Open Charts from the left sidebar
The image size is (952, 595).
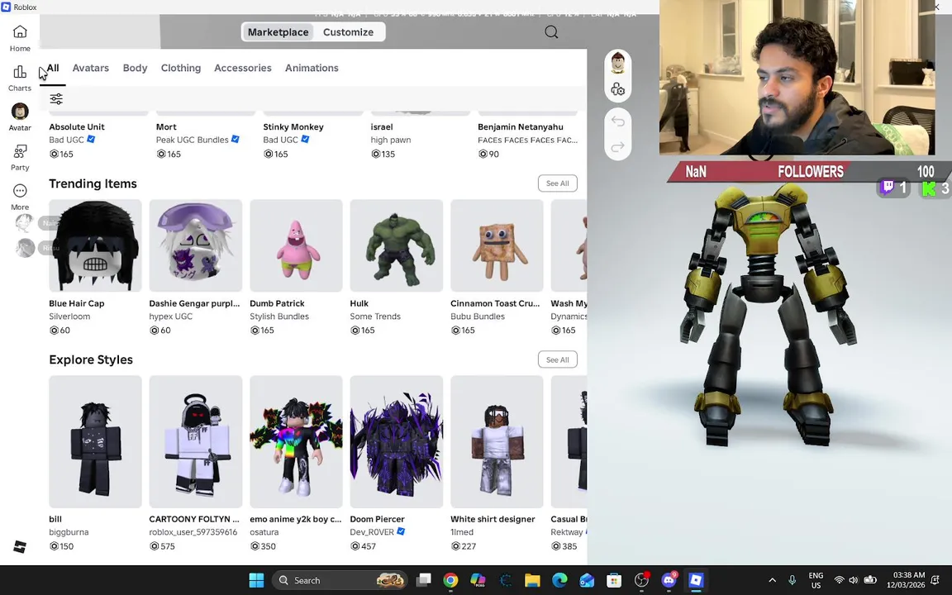point(20,79)
